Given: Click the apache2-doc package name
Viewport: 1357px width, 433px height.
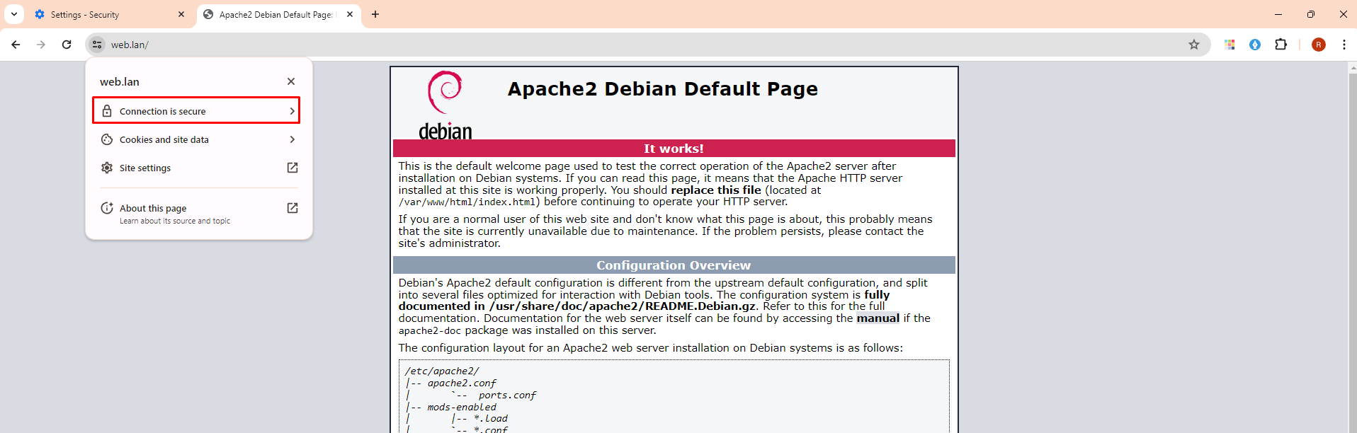Looking at the screenshot, I should (x=429, y=331).
